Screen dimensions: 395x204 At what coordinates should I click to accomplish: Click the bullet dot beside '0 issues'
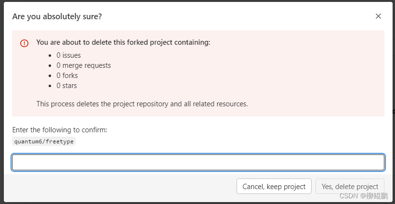(51, 56)
